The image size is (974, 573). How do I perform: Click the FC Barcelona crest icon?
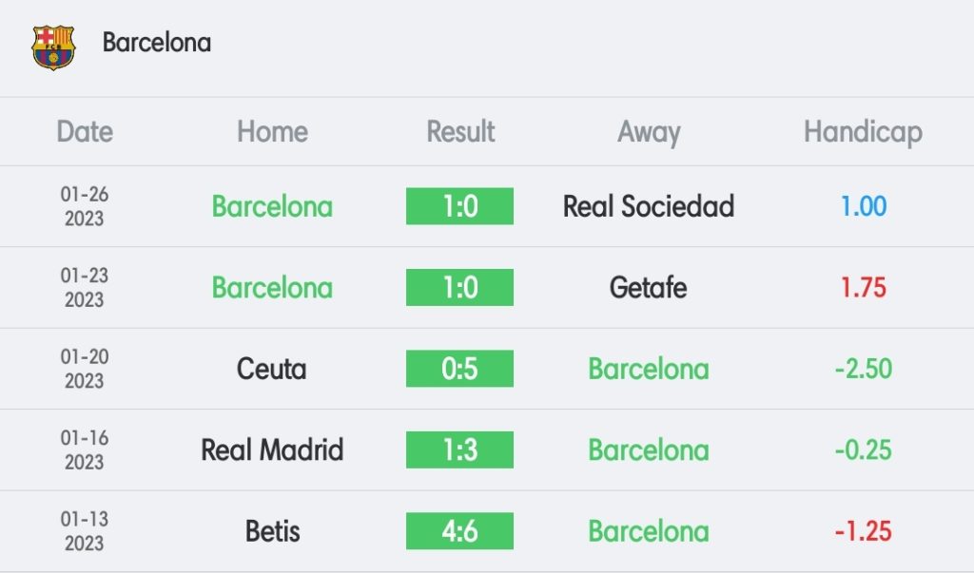point(53,47)
